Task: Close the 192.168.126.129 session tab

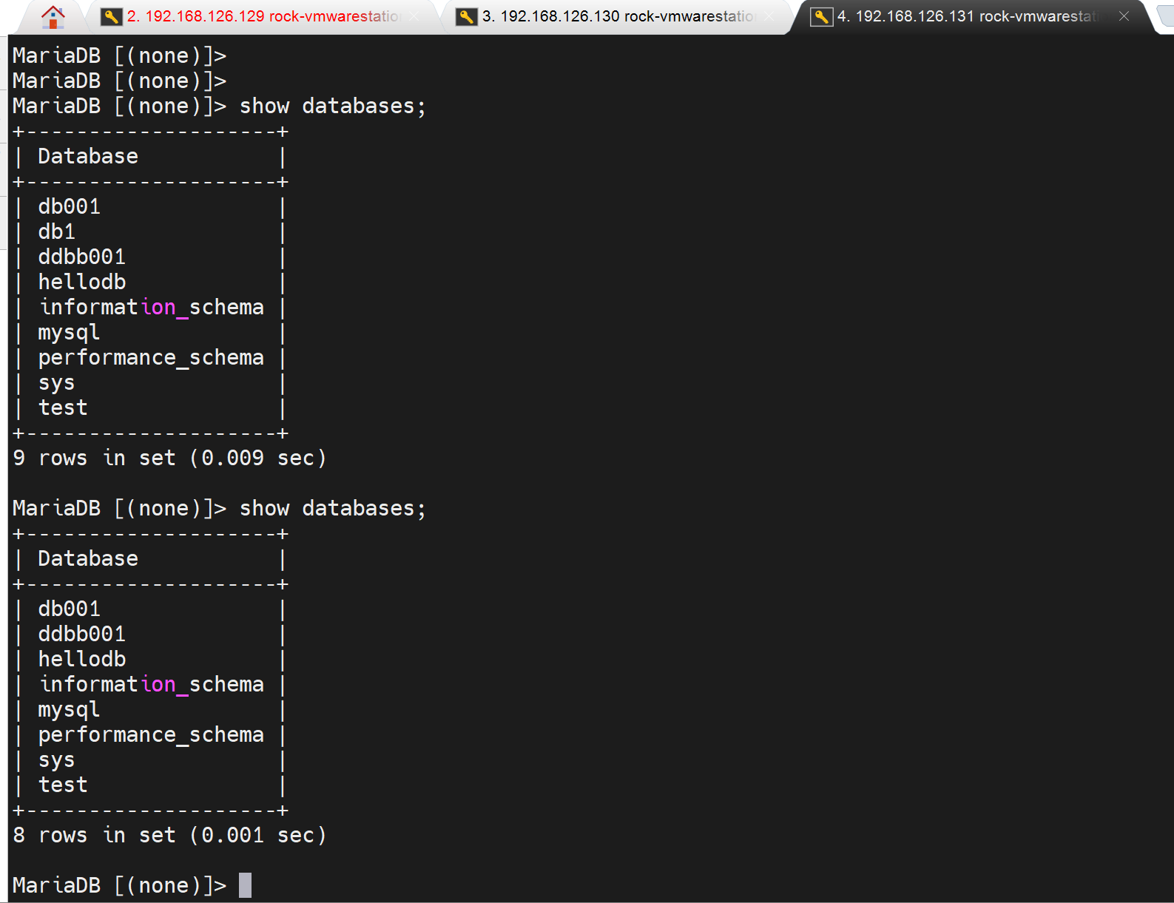Action: 415,16
